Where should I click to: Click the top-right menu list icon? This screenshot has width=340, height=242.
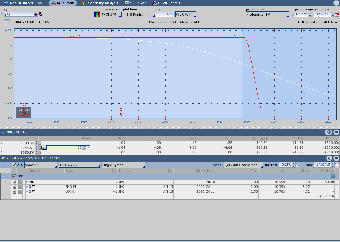[336, 3]
